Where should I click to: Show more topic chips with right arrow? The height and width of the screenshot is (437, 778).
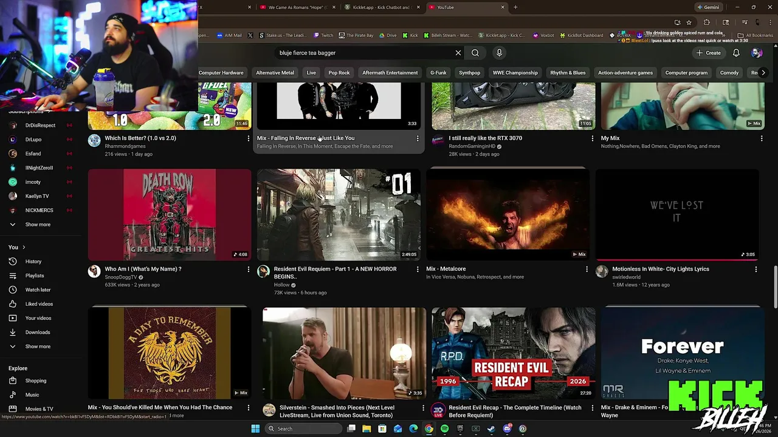[x=763, y=73]
